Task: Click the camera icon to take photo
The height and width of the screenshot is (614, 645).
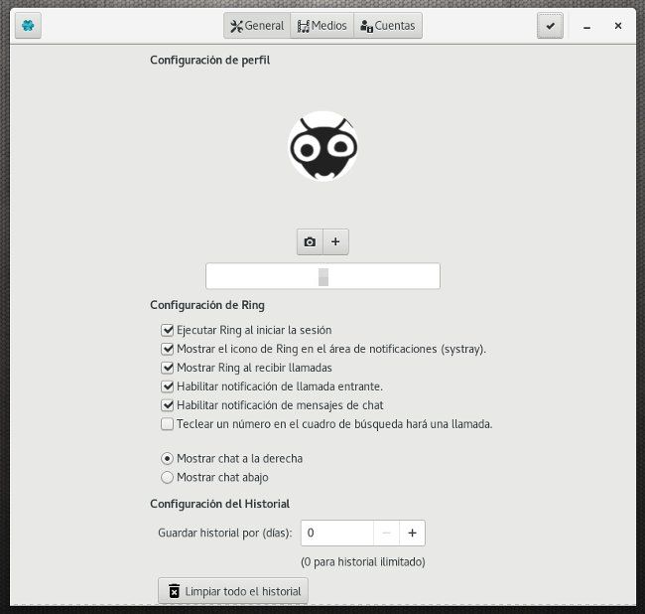Action: pos(310,241)
